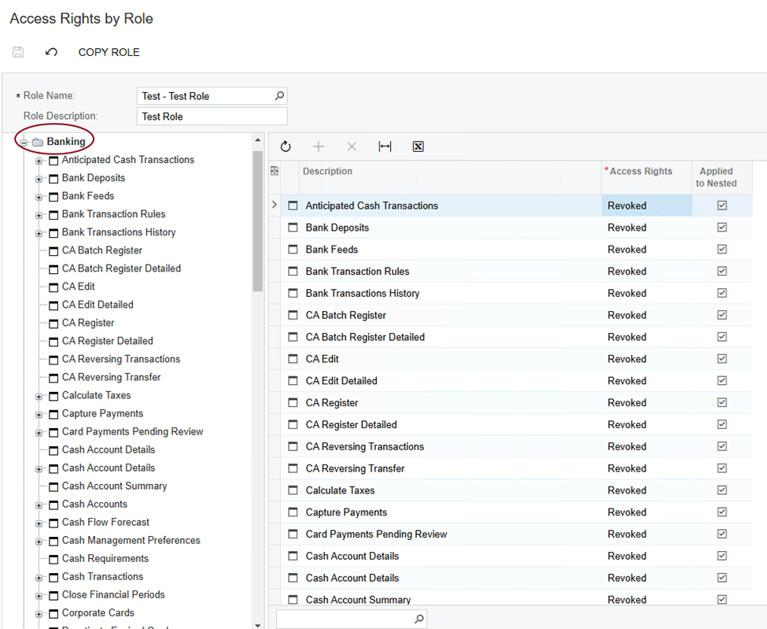Click Revoked cell for CA Reversing Transactions
The height and width of the screenshot is (629, 767).
click(646, 446)
